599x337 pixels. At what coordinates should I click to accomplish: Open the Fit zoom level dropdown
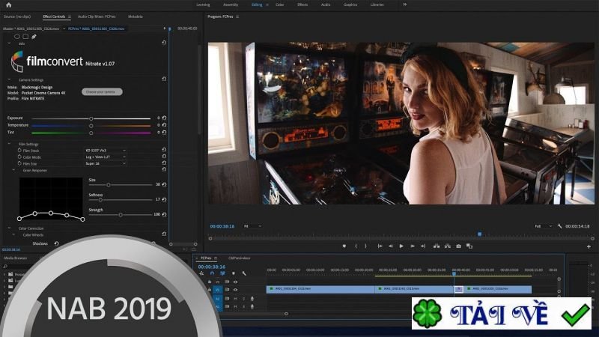pos(252,226)
